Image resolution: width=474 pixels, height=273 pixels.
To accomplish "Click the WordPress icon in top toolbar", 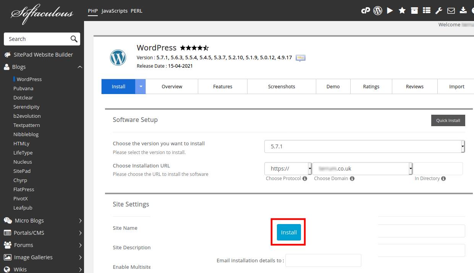I will pos(378,11).
